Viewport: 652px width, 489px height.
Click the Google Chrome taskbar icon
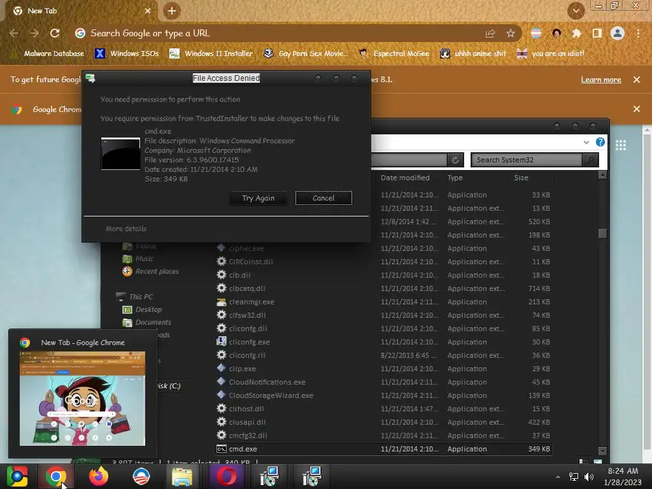pos(56,476)
